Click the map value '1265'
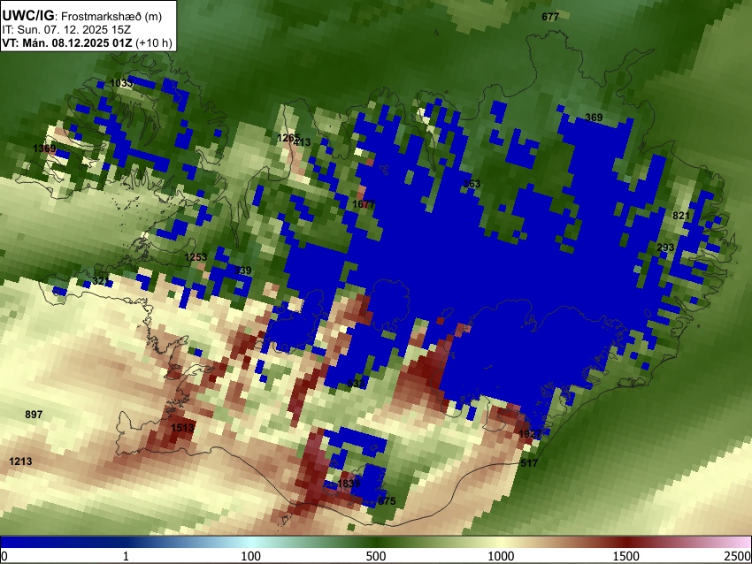The width and height of the screenshot is (752, 564). [288, 138]
